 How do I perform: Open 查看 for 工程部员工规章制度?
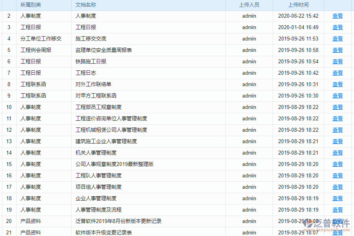coord(338,107)
